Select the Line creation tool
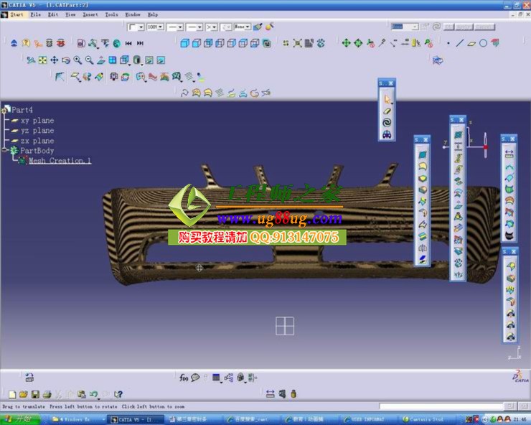The height and width of the screenshot is (425, 531). 459,43
